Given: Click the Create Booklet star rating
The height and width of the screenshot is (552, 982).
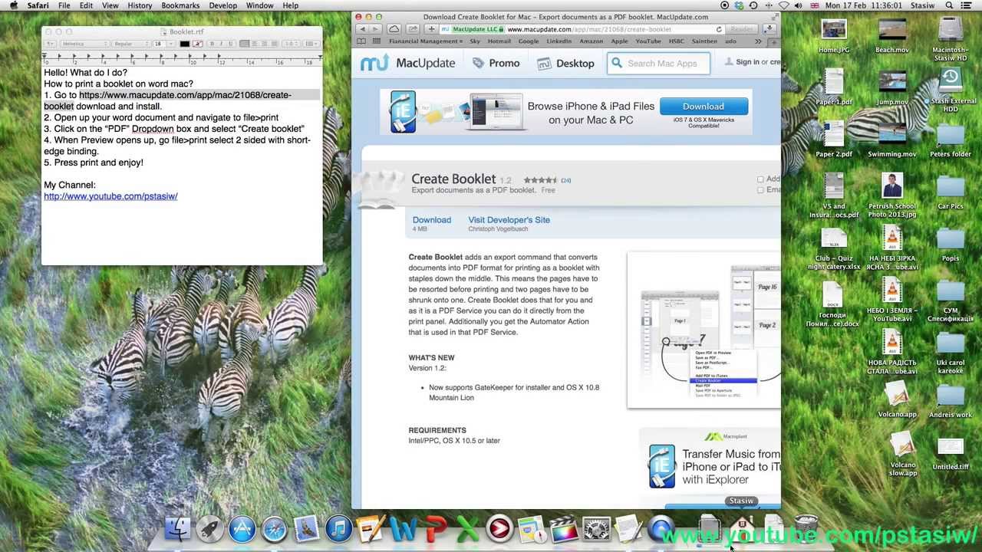Looking at the screenshot, I should pos(540,180).
